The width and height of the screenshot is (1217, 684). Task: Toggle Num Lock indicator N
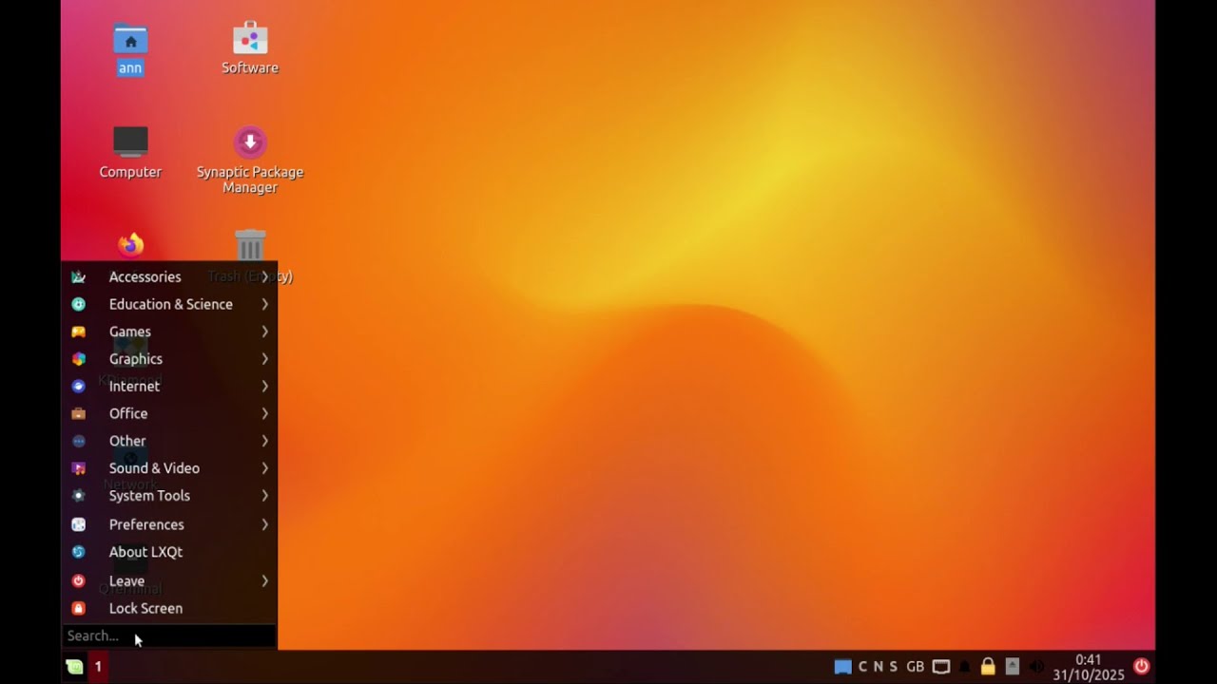point(879,667)
